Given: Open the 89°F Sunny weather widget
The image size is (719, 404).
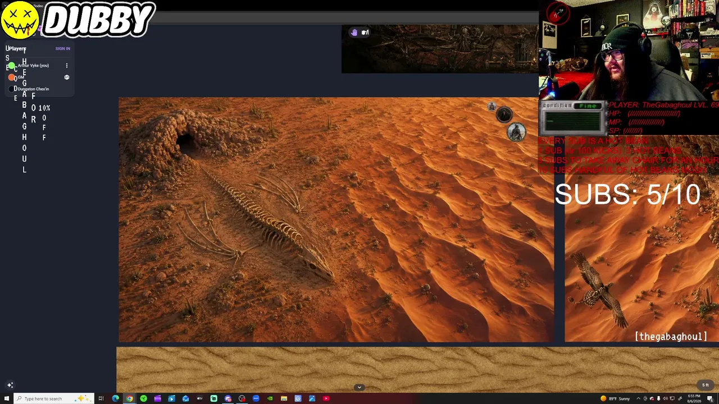Looking at the screenshot, I should [x=615, y=398].
